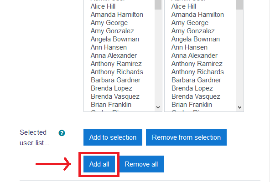Open help icon beside Selected user list

[x=62, y=133]
